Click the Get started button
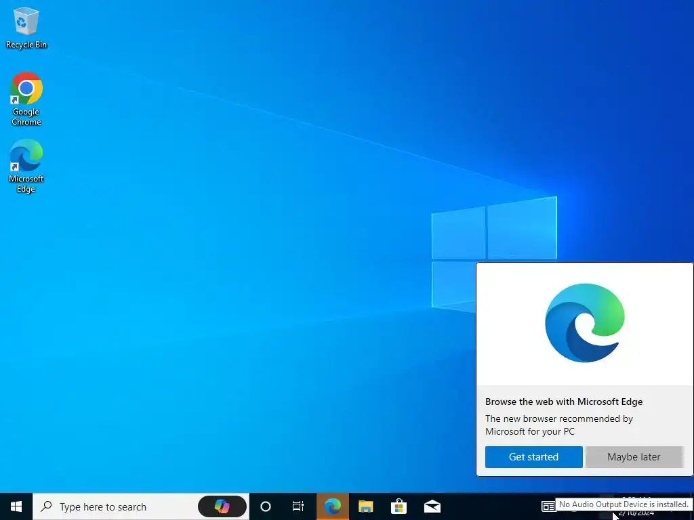Viewport: 694px width, 520px height. coord(534,457)
